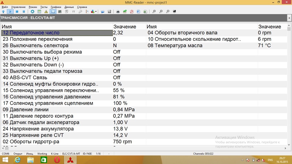Click the vertical scrollbar up arrow
The image size is (292, 164).
click(x=289, y=26)
